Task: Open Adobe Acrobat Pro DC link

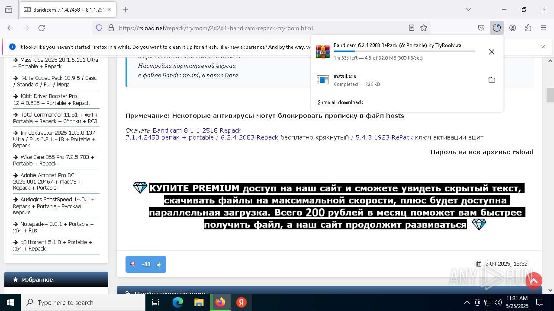Action: coord(48,181)
